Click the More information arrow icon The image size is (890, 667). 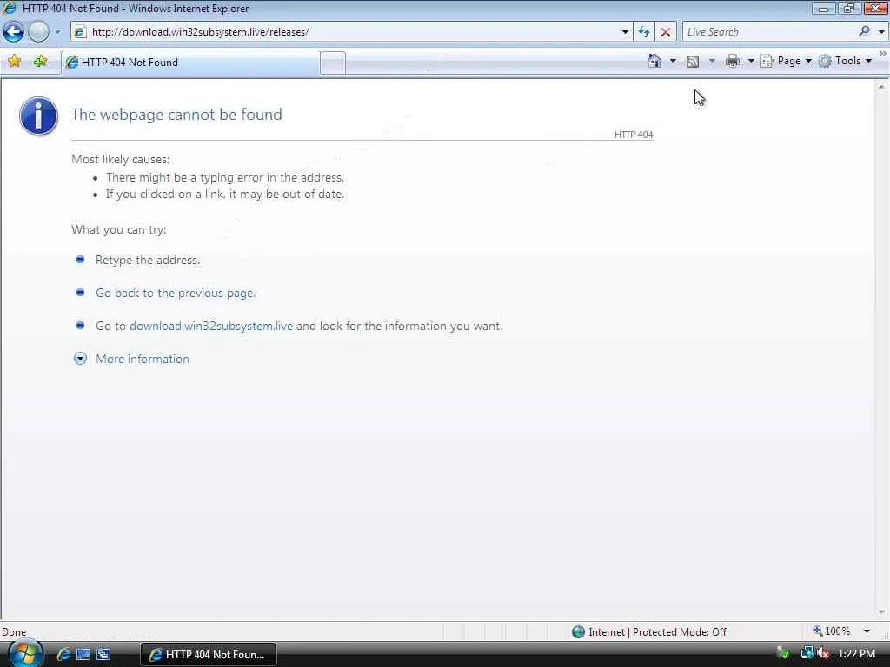click(80, 359)
